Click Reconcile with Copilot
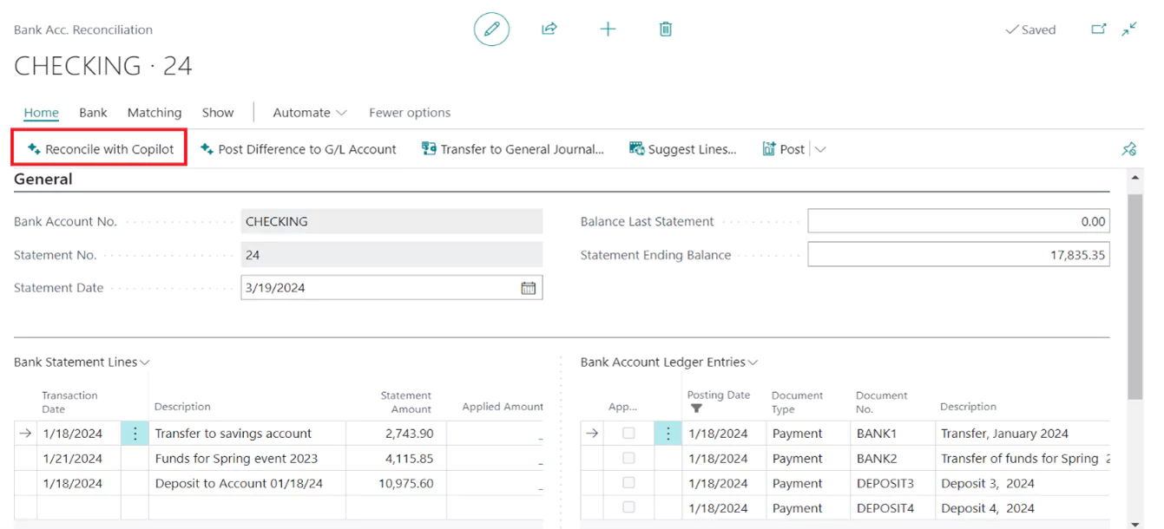Viewport: 1164px width, 529px height. (x=100, y=149)
